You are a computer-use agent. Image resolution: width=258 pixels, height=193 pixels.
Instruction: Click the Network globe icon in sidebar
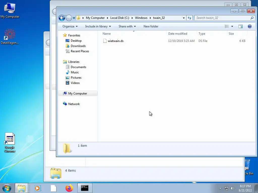point(65,104)
